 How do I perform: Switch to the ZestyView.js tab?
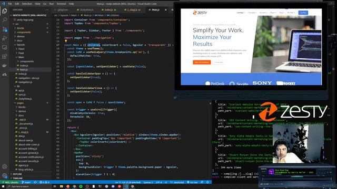pos(85,9)
